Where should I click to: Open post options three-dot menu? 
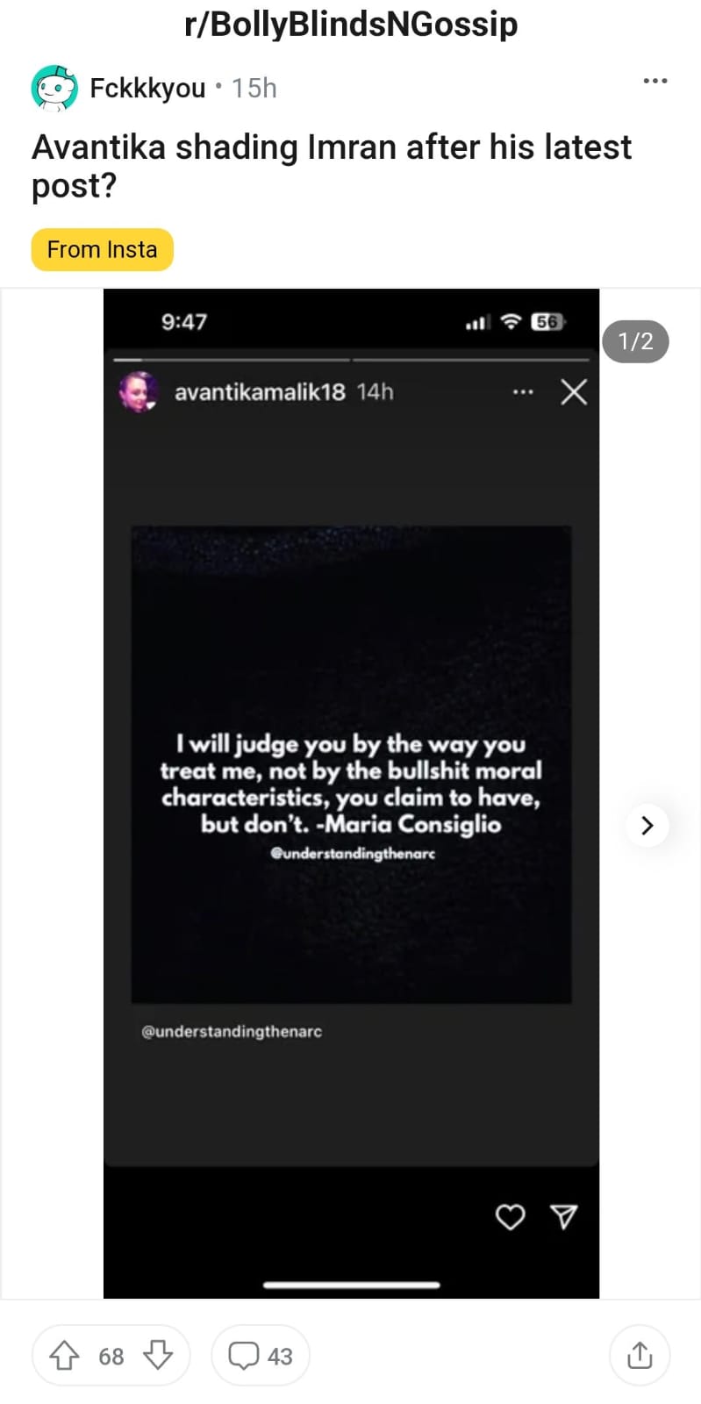pyautogui.click(x=655, y=81)
